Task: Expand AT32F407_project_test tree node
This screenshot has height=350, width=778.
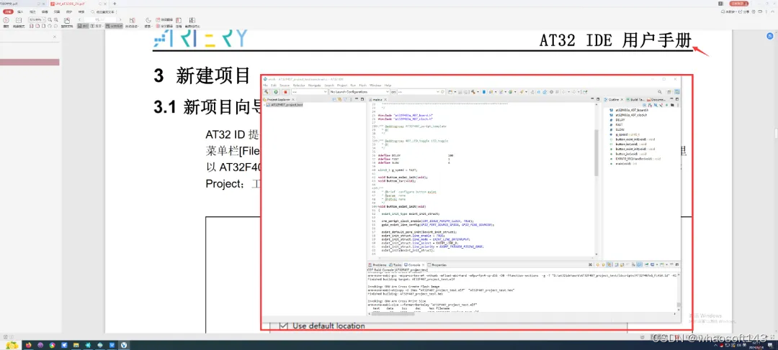Action: click(x=264, y=104)
